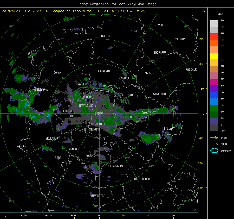Select the purple-gray 10 dBZ color swatch
Image resolution: width=234 pixels, height=219 pixels.
click(214, 121)
